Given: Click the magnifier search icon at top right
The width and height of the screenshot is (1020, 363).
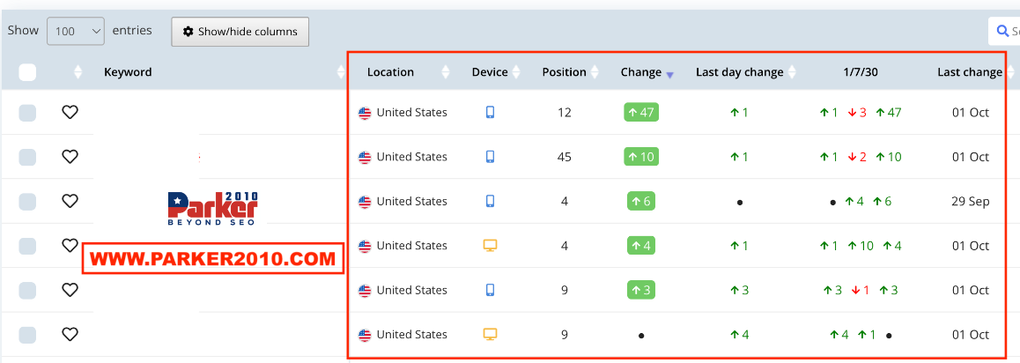Looking at the screenshot, I should point(1002,31).
